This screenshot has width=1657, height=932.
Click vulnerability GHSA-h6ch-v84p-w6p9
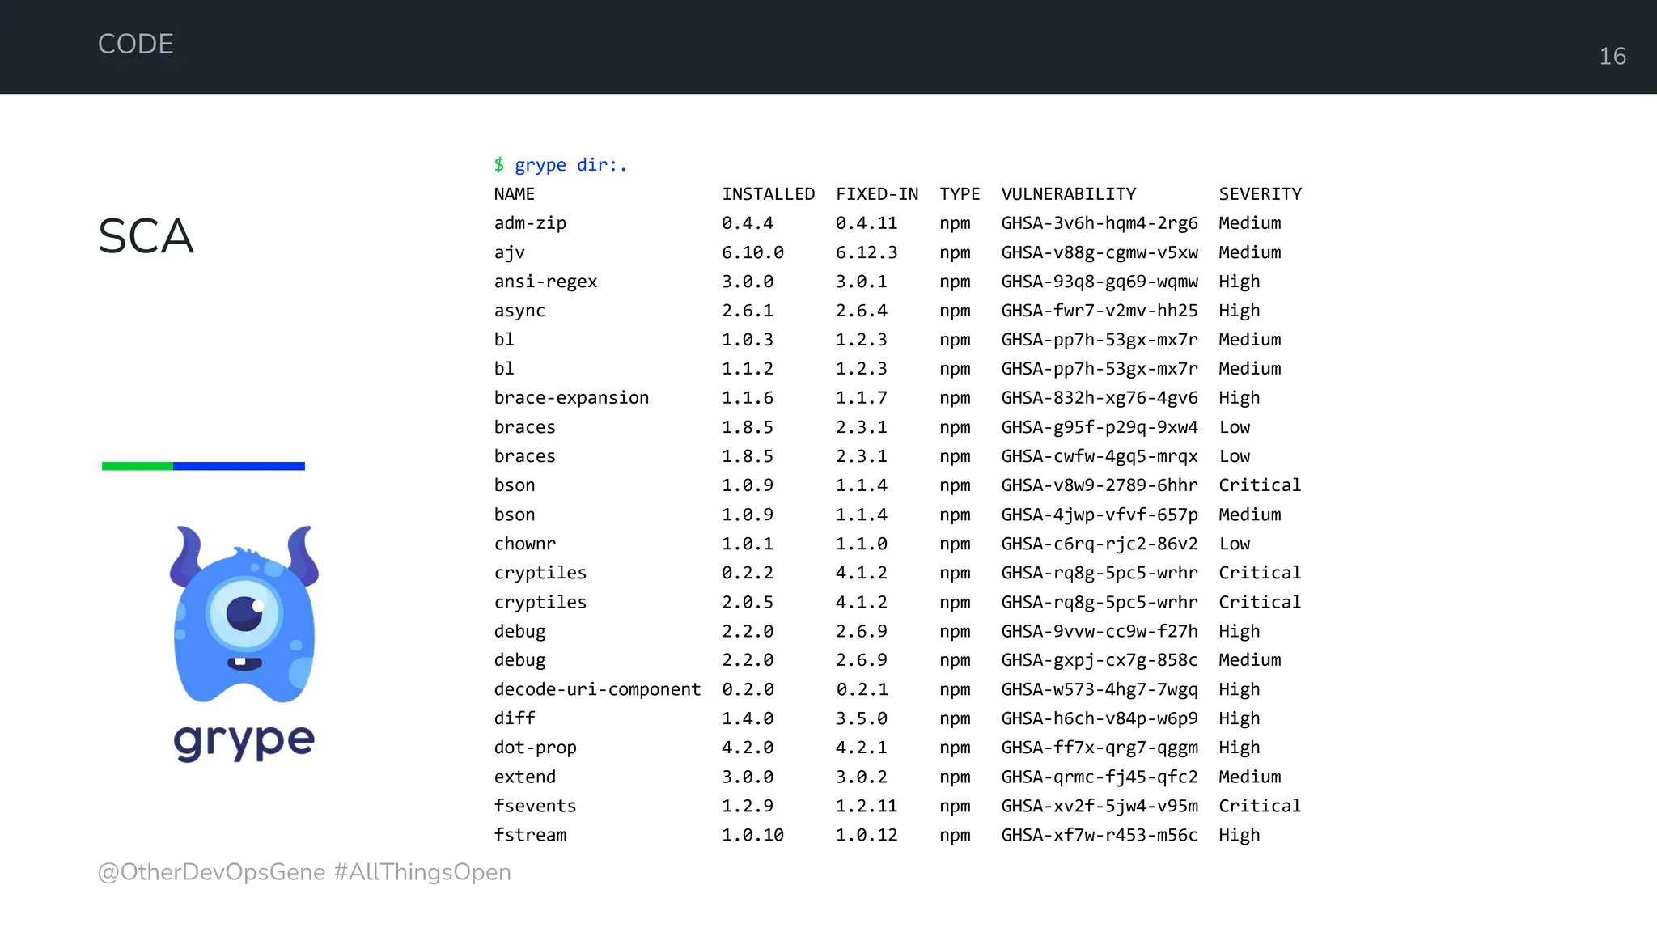point(1100,718)
